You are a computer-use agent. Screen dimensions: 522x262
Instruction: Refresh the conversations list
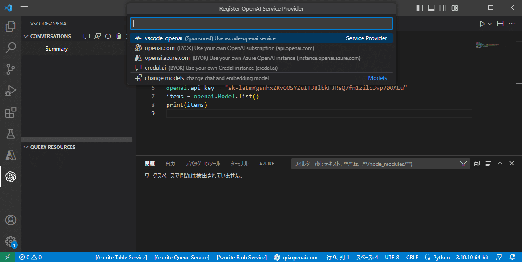[108, 36]
